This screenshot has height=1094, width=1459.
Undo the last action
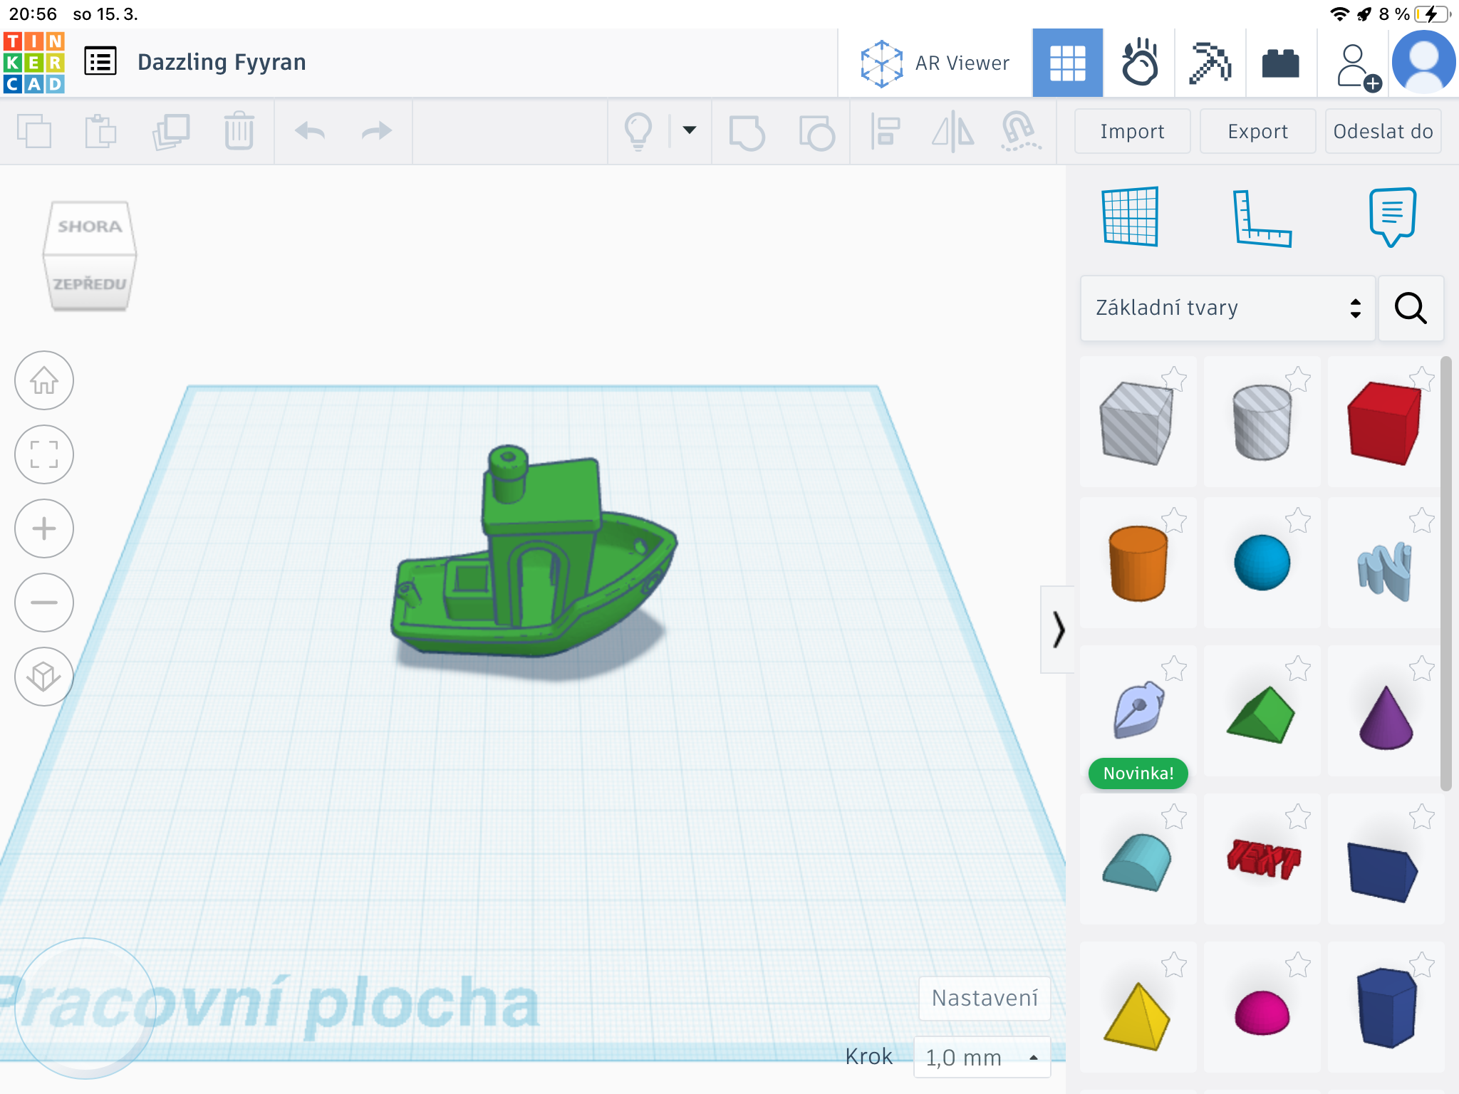click(x=310, y=131)
